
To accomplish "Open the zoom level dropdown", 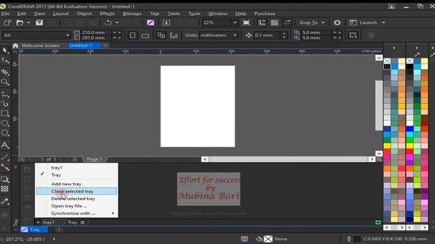I will click(234, 22).
